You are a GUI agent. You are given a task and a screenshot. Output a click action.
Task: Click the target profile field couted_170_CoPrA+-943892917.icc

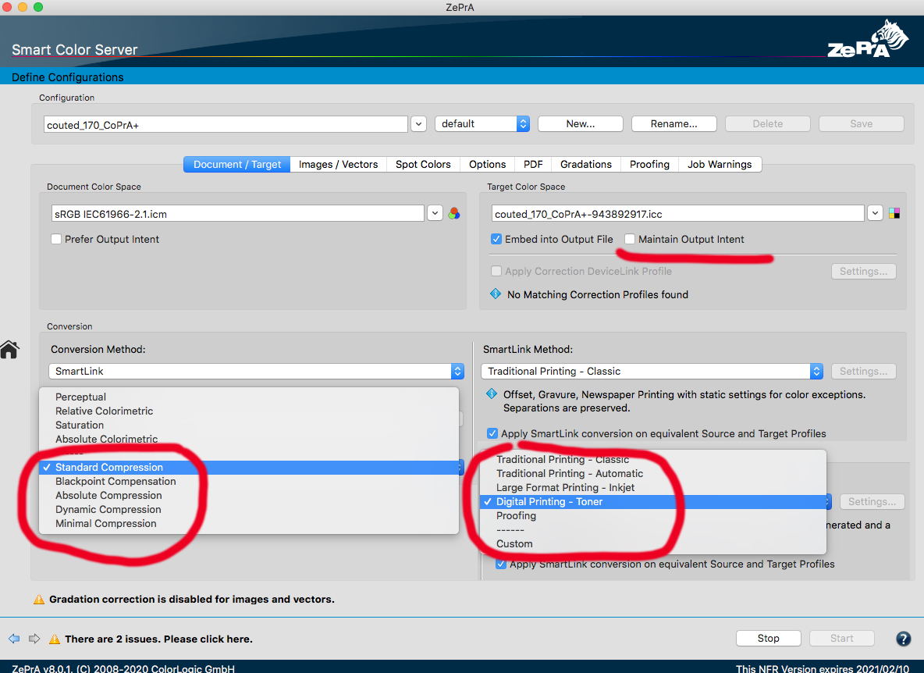tap(677, 213)
